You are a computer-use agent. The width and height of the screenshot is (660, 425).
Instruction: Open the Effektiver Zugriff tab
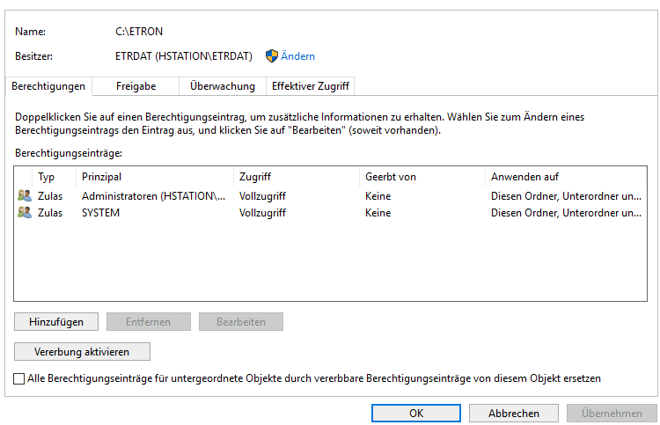click(310, 86)
